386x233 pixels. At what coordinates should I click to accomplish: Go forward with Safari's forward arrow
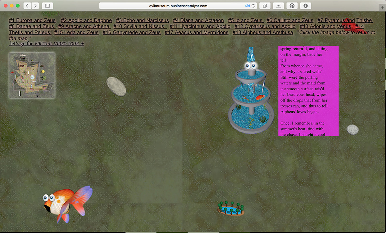(35, 6)
